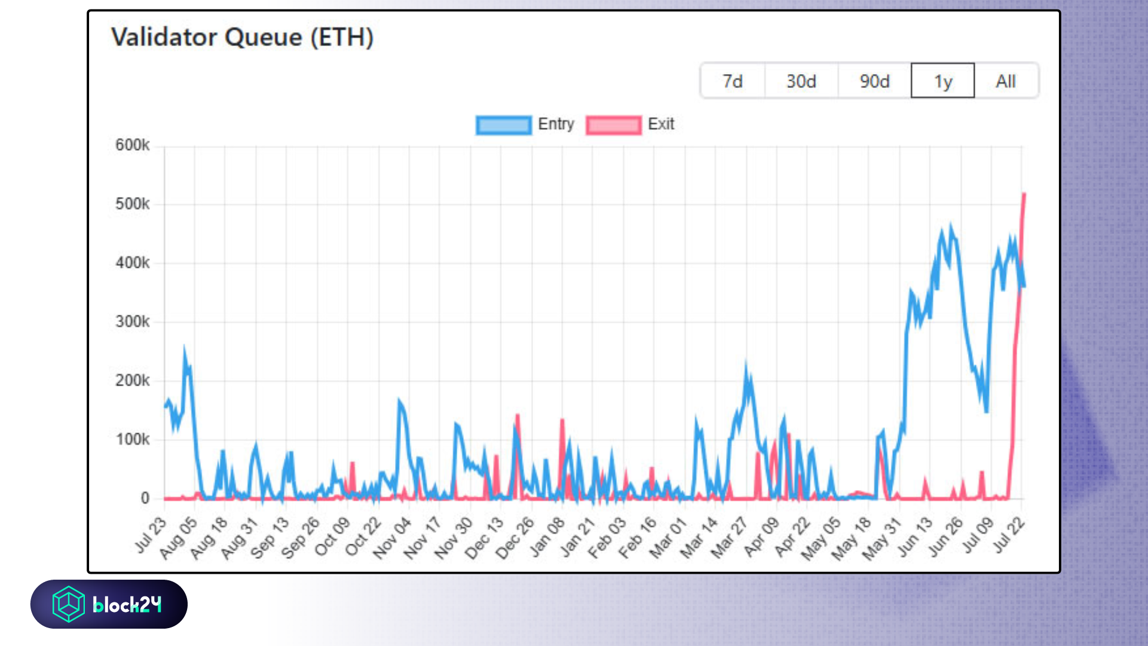Toggle the Exit series pink swatch
Screen dimensions: 1148x646
pos(614,125)
